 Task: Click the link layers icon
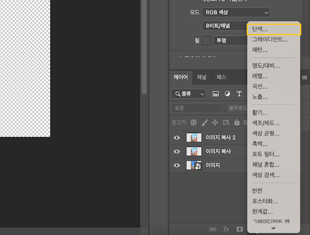(213, 230)
